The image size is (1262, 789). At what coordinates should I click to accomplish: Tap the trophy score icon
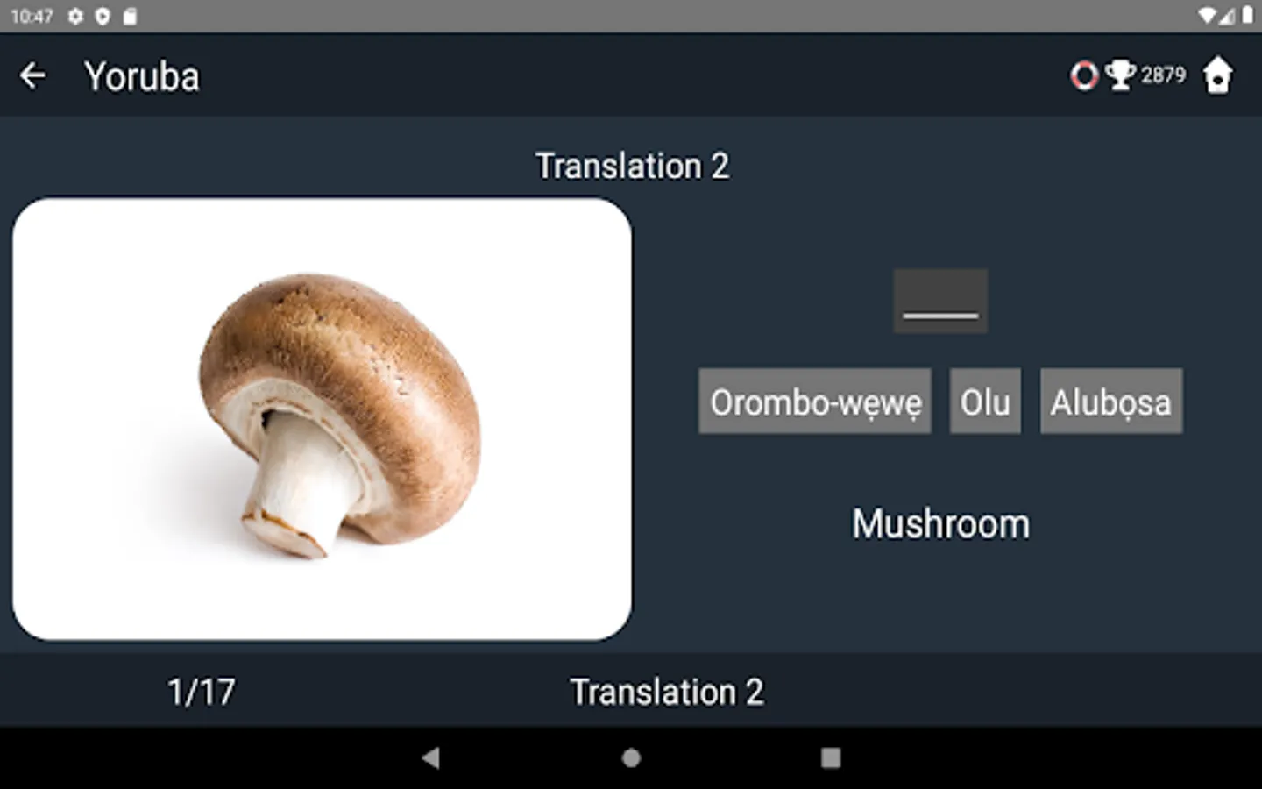click(x=1120, y=75)
